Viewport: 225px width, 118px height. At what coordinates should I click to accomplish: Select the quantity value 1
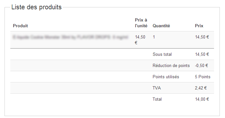point(154,37)
